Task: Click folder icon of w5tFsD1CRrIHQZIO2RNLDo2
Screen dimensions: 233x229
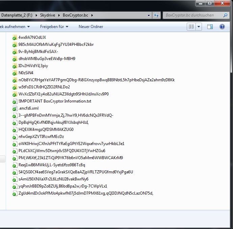Action: 15,87
